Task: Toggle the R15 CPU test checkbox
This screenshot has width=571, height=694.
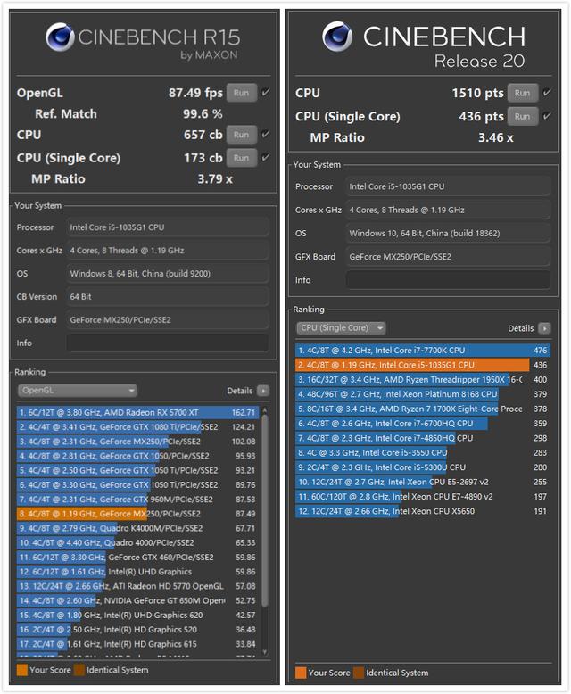Action: [266, 134]
